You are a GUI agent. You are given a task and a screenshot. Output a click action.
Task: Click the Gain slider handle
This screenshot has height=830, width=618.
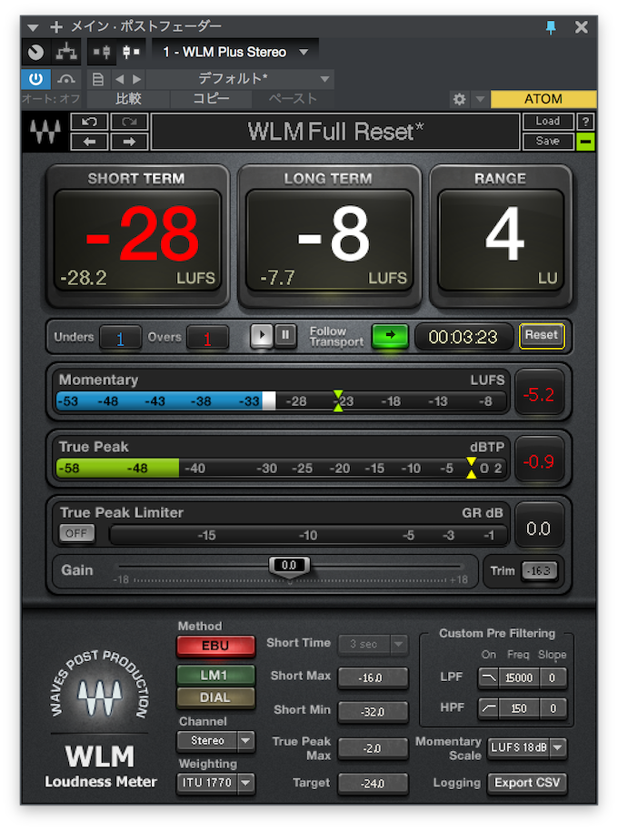[289, 566]
